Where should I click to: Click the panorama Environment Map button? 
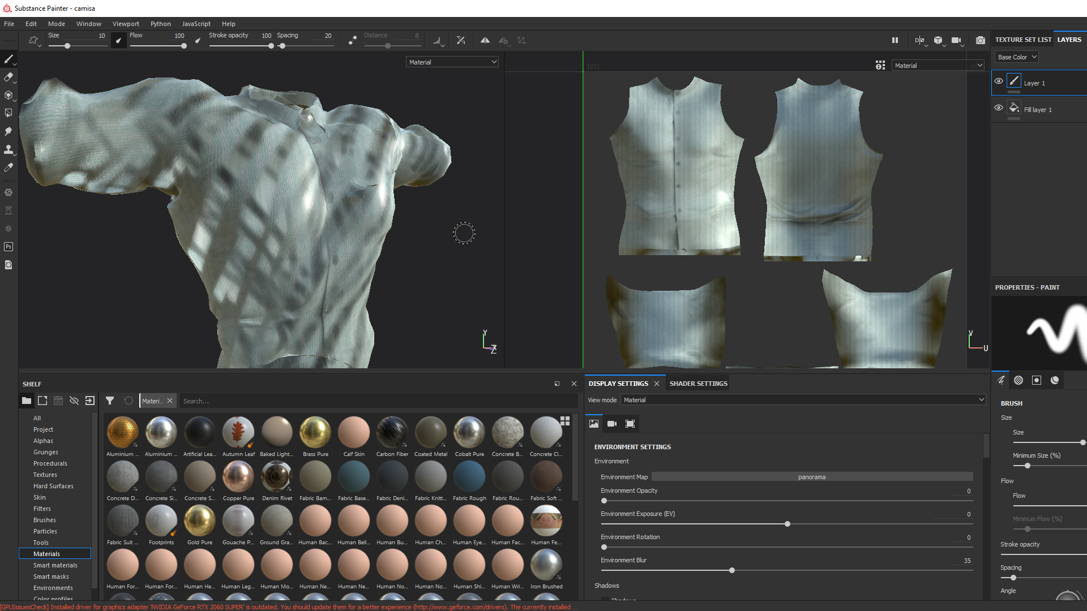(812, 477)
